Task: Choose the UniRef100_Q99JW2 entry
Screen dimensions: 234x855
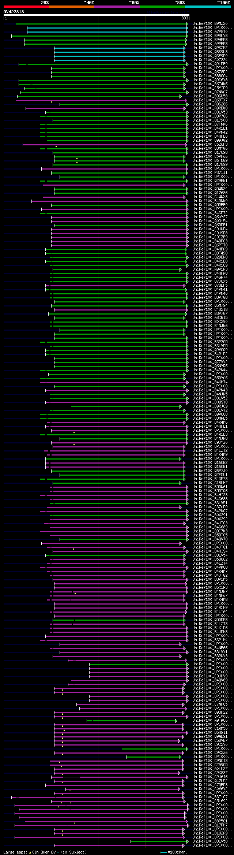Action: click(210, 141)
